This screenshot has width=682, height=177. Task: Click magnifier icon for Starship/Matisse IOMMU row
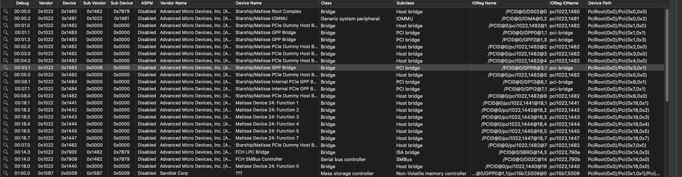coord(6,19)
